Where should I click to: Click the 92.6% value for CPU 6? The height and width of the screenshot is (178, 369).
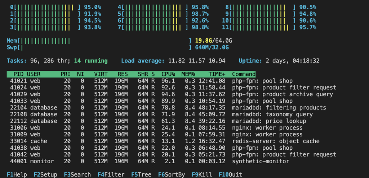tap(200, 21)
